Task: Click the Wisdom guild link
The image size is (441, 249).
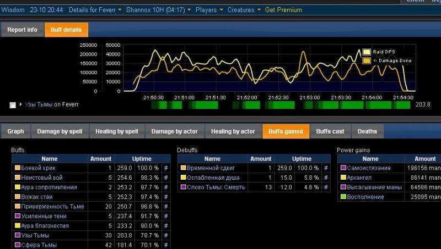Action: 13,10
